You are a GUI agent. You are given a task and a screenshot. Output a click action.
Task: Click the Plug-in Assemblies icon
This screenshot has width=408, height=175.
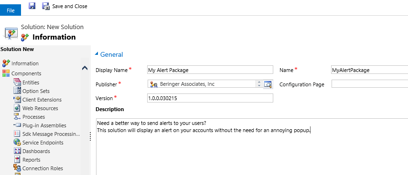17,125
